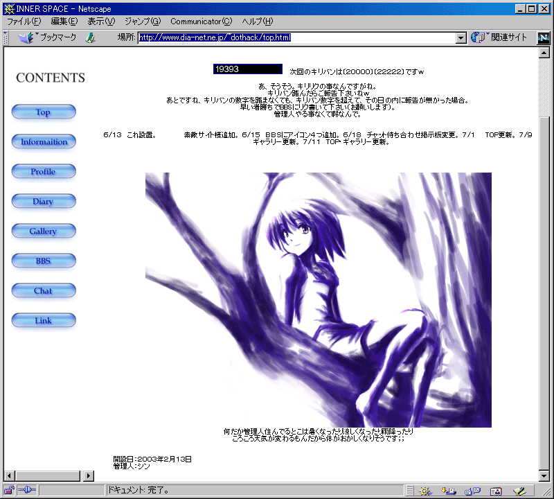
Task: Click the 場所: label beside the address field
Action: (x=127, y=37)
